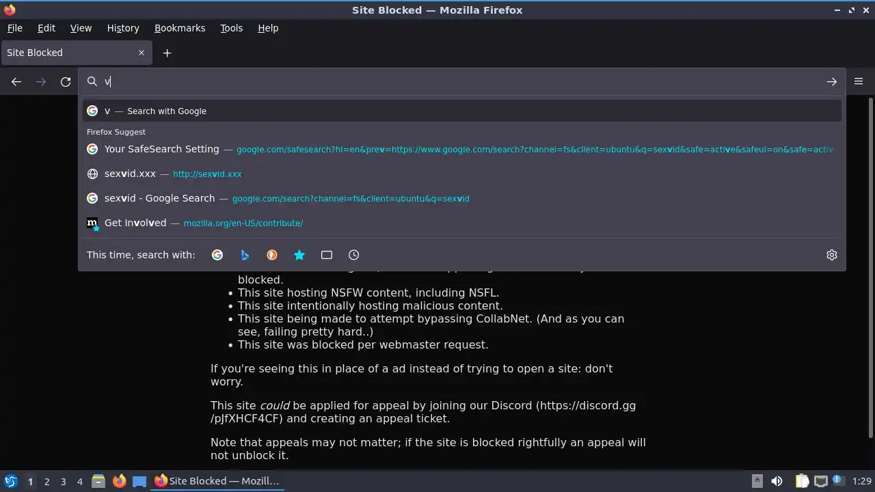Search this time with DuckDuckGo icon

[272, 255]
